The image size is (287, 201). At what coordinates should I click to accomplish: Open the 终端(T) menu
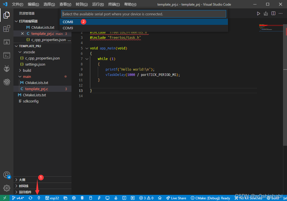pos(114,4)
